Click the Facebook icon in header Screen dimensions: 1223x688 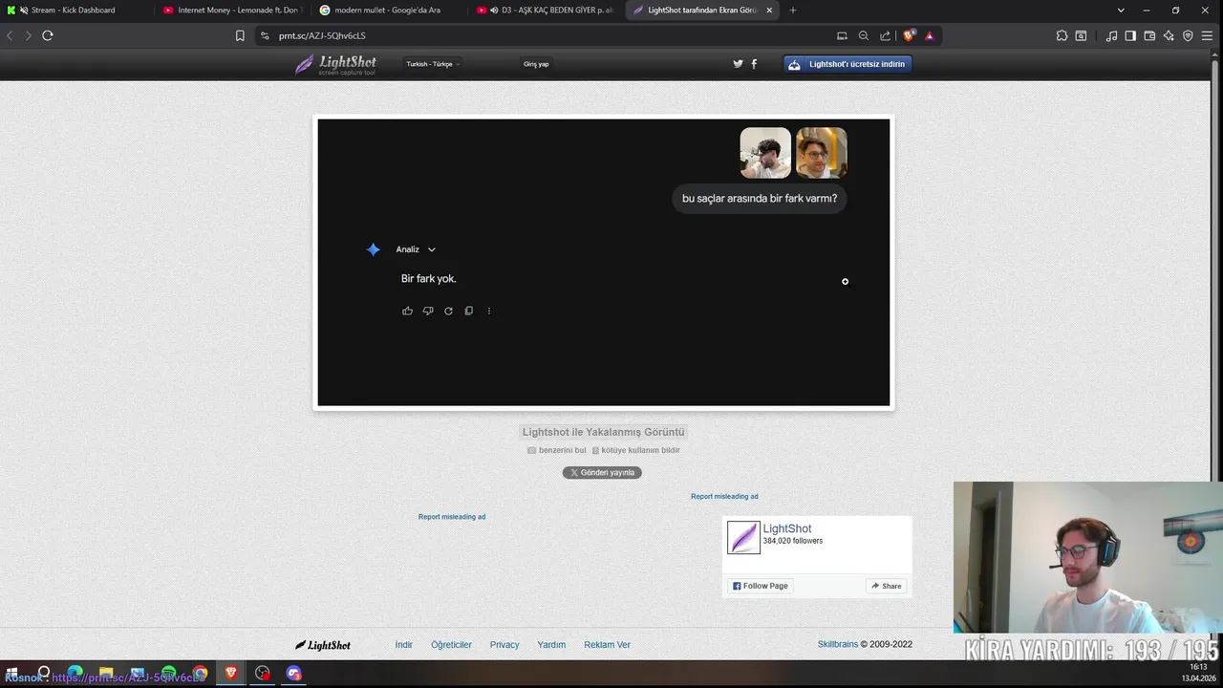coord(754,64)
